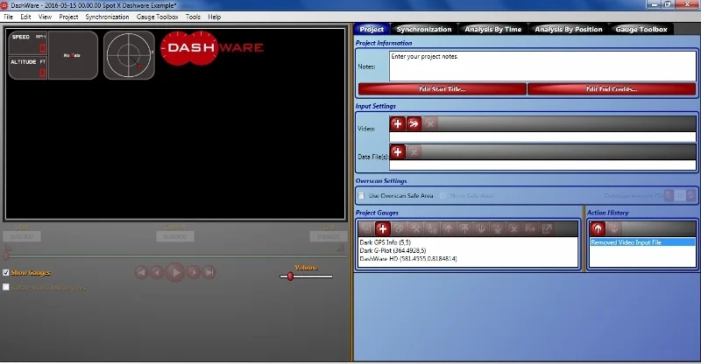Click the move gauge up arrow icon

[448, 228]
